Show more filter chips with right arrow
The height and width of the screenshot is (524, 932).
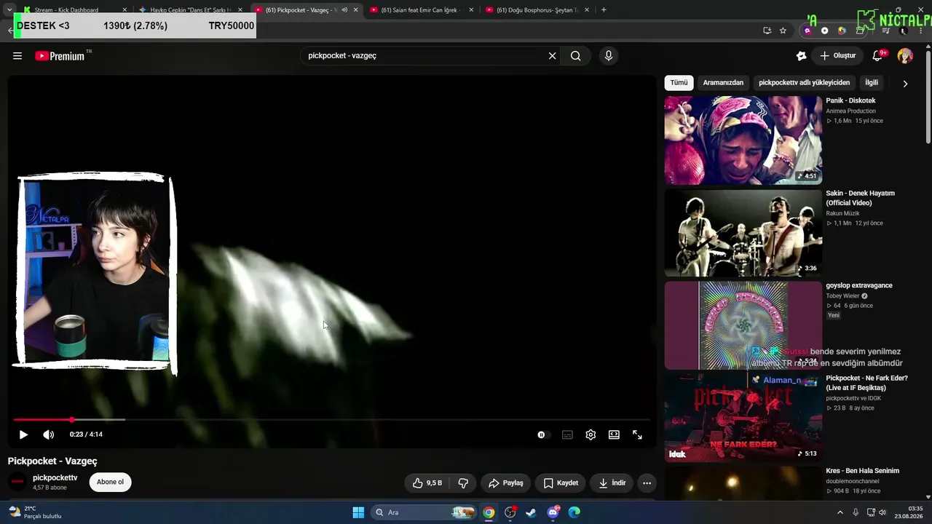click(x=905, y=84)
